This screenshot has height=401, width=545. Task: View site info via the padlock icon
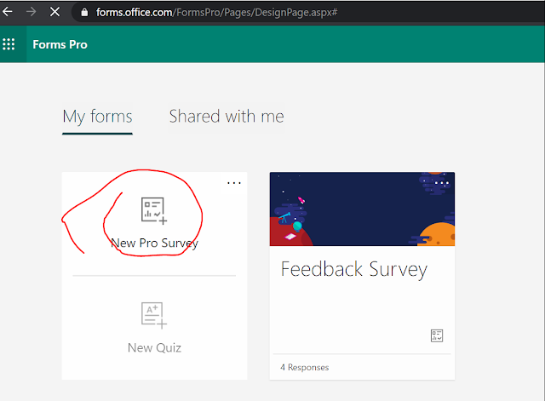tap(84, 13)
